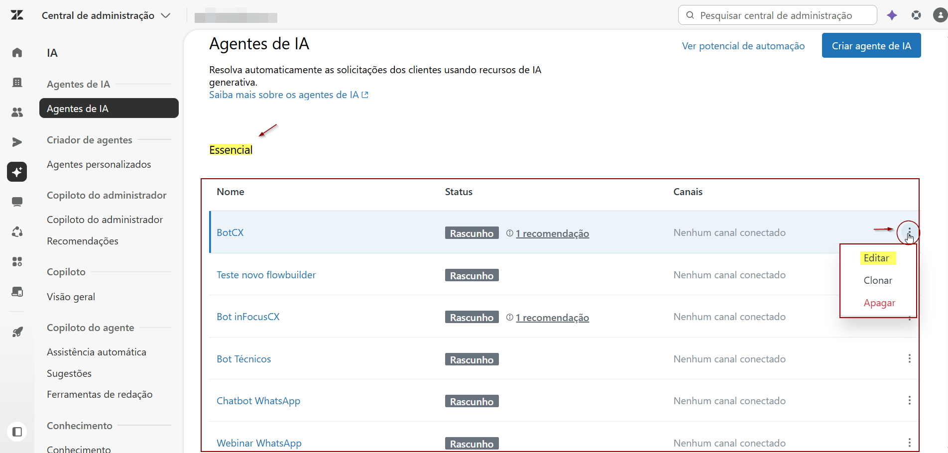The width and height of the screenshot is (948, 453).
Task: Click the Copiloto do agente section heading
Action: [x=91, y=328]
